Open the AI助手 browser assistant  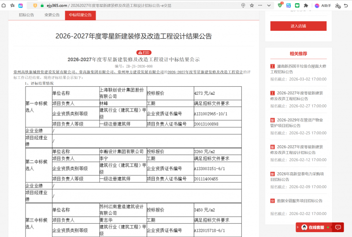(323, 5)
